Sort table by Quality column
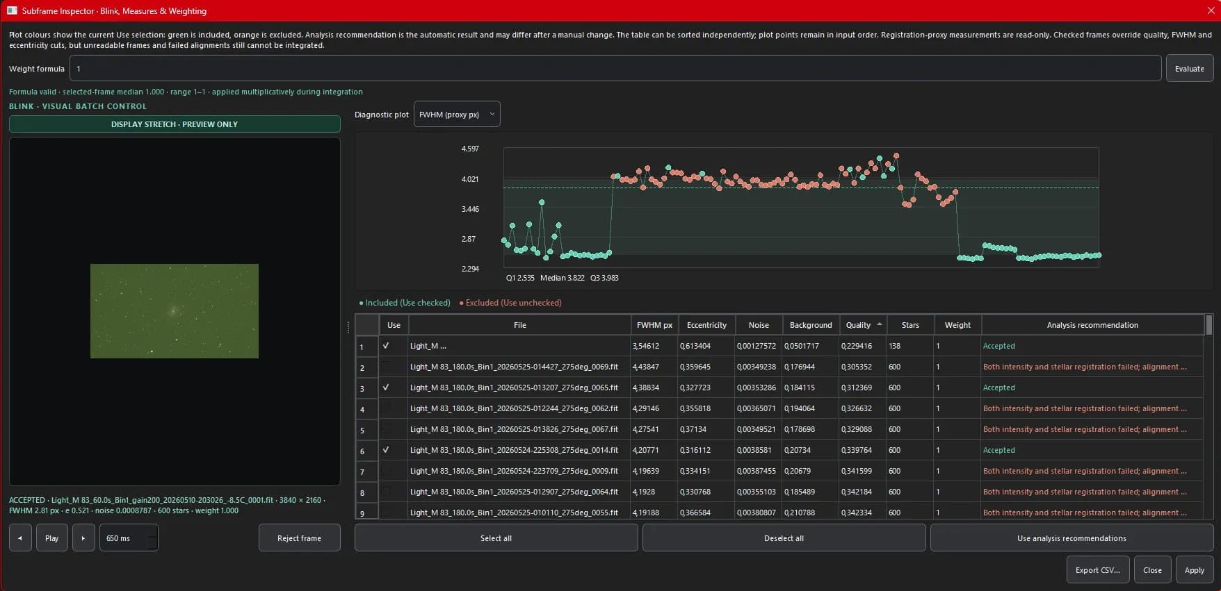1221x591 pixels. [x=863, y=325]
